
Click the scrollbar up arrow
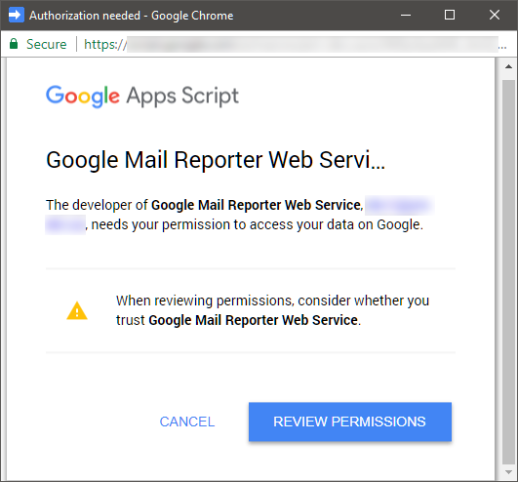[509, 66]
